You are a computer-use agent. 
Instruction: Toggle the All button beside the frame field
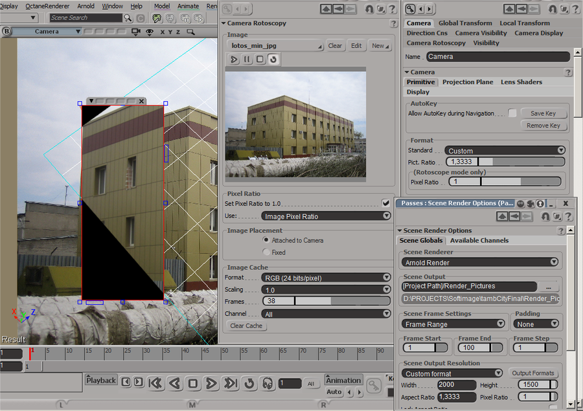tap(311, 384)
